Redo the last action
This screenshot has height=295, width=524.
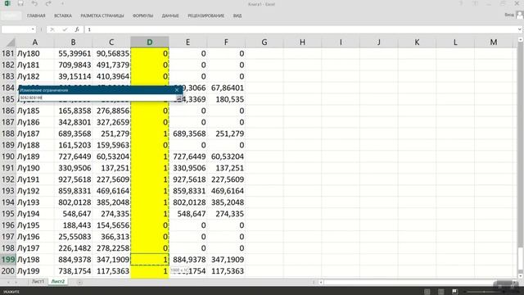(49, 3)
